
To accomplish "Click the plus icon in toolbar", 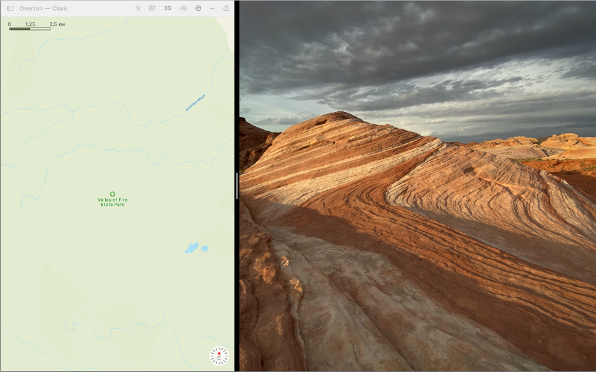I will pos(212,8).
